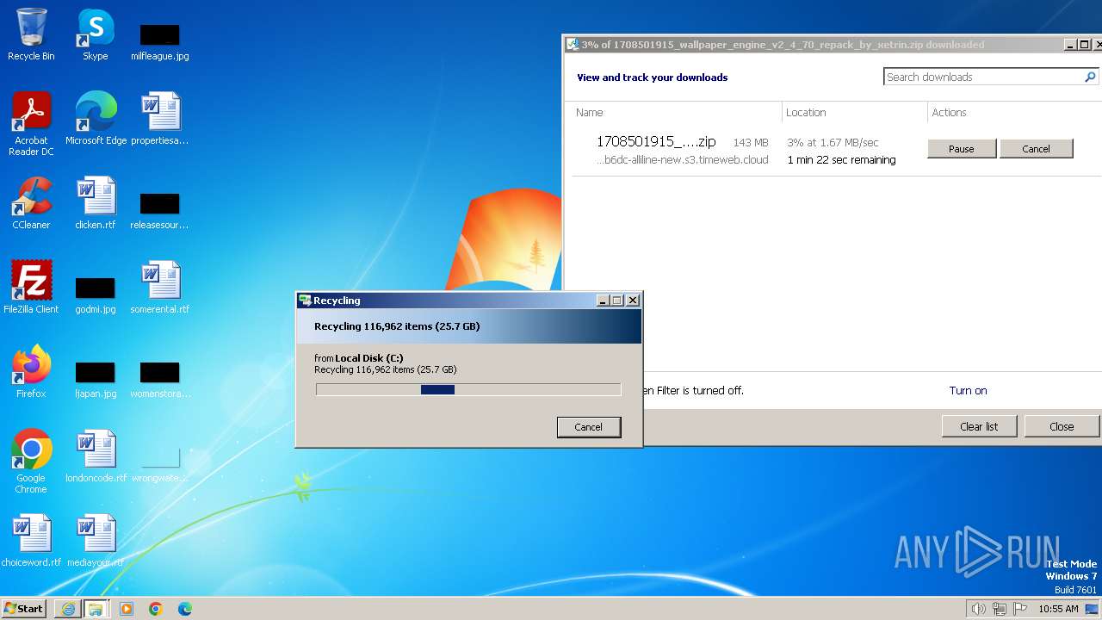Select somerental.rtf document icon
This screenshot has height=620, width=1102.
[x=160, y=288]
